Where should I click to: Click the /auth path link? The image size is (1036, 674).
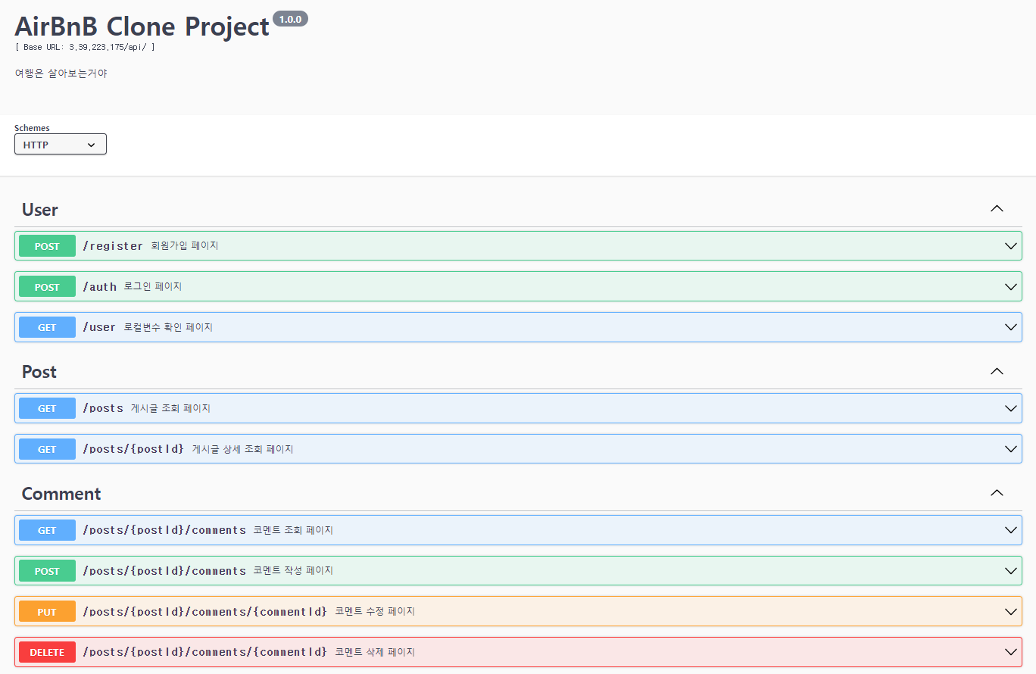[x=100, y=287]
